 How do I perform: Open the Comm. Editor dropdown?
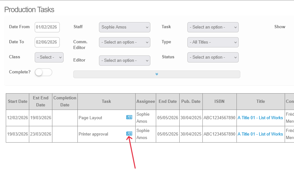pos(124,42)
